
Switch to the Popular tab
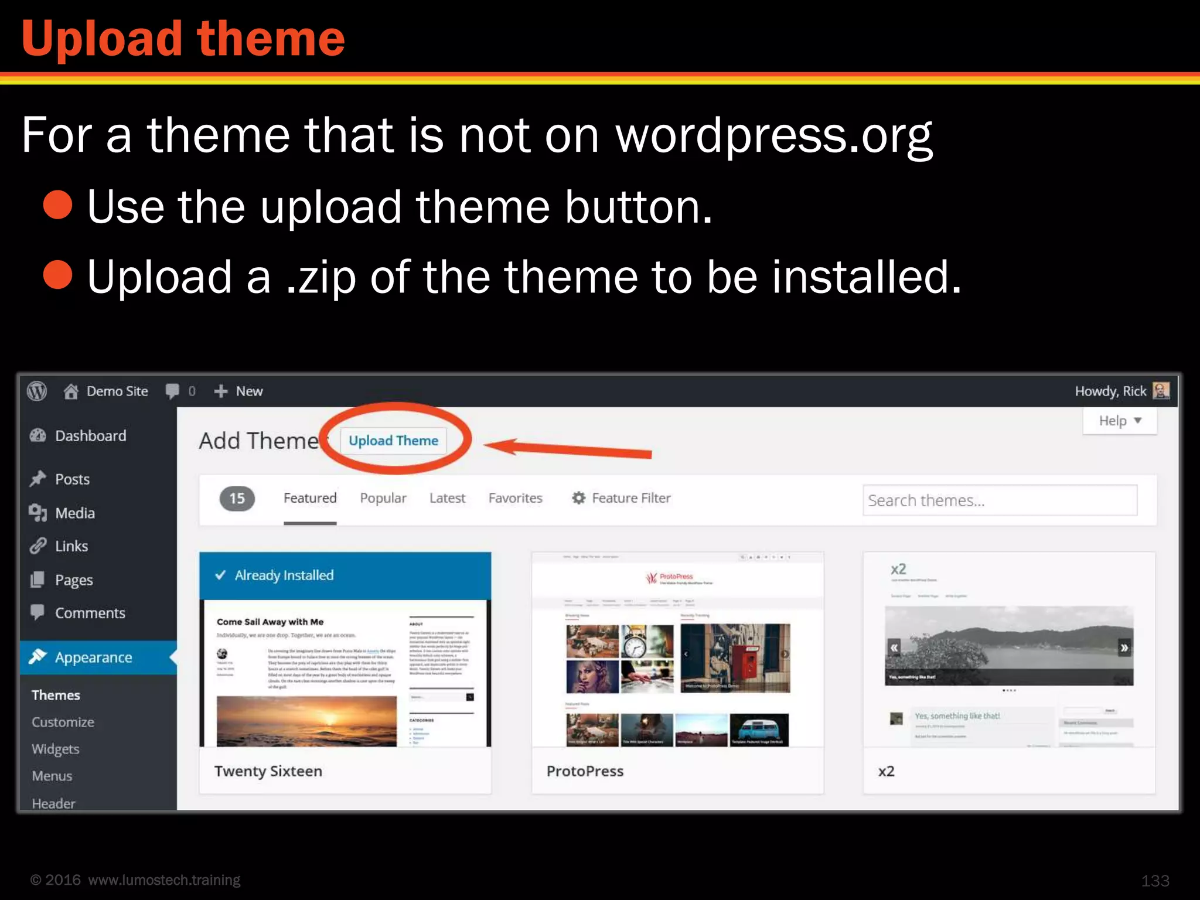[383, 498]
